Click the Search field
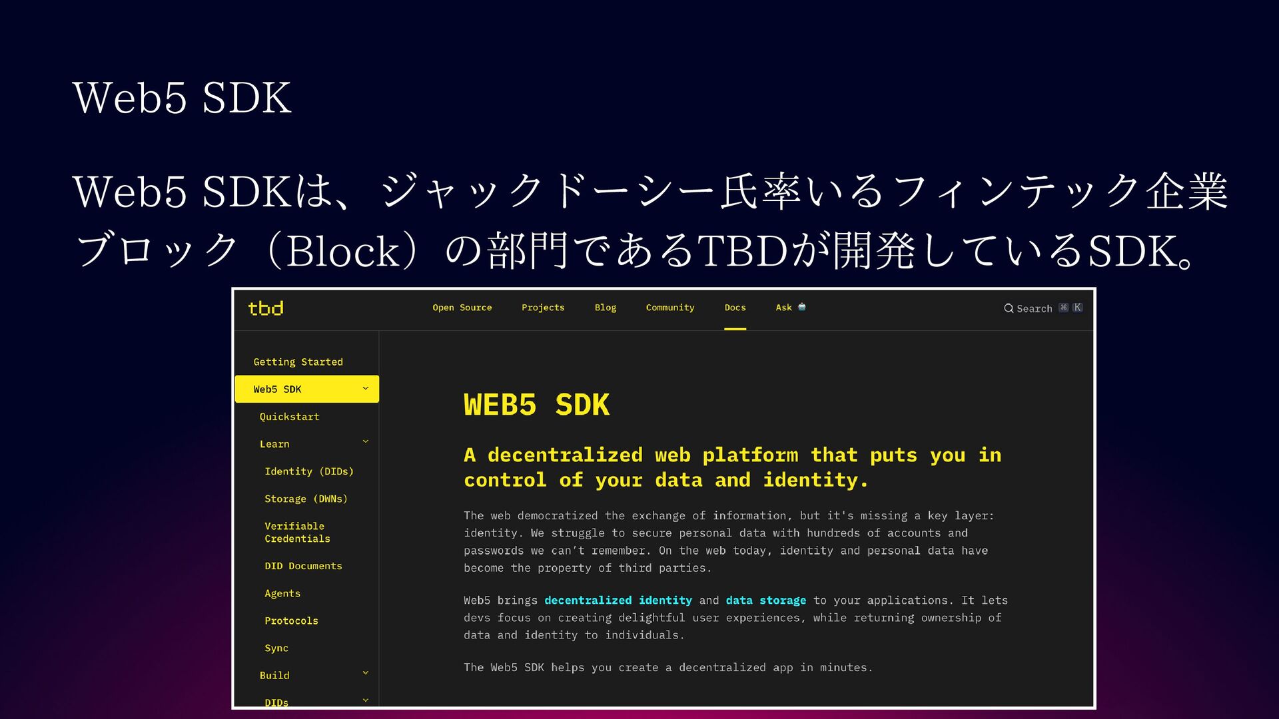Screen dimensions: 1279x719 pos(1043,308)
